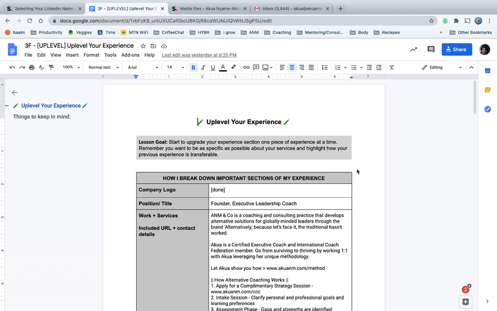Click the Insert link icon
Screen dimensions: 497x311
click(246, 67)
